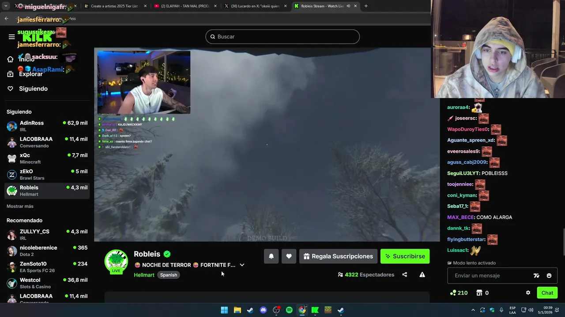This screenshot has width=565, height=317.
Task: Open Westcol Slots & Casino channel
Action: click(47, 283)
